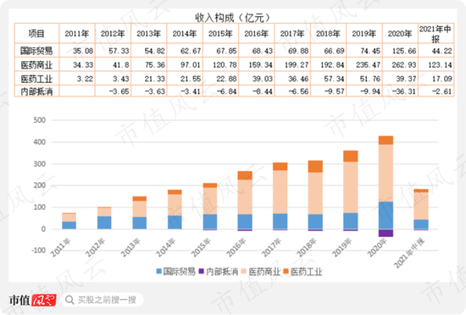The width and height of the screenshot is (466, 315).
Task: Click the 2019年 column header
Action: 364,34
